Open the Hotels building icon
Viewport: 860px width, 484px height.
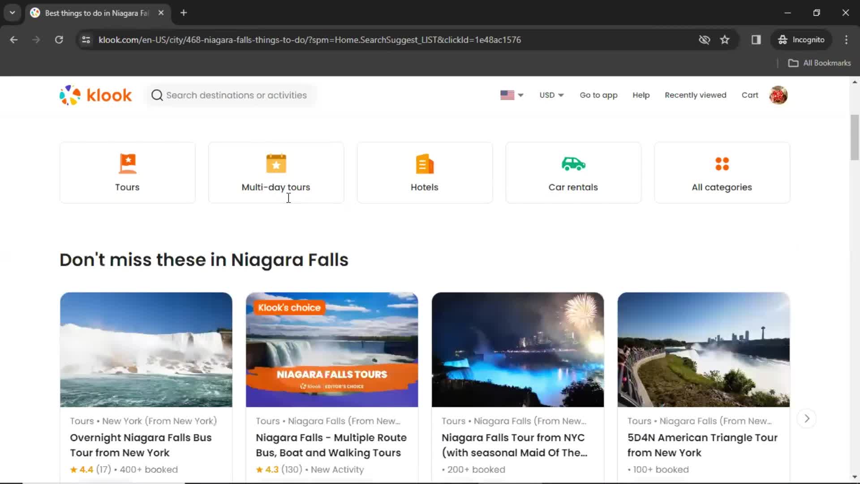[x=425, y=164]
